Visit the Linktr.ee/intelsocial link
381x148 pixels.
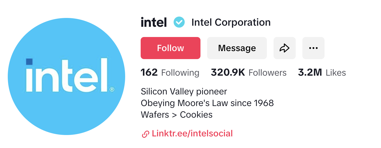pyautogui.click(x=192, y=134)
